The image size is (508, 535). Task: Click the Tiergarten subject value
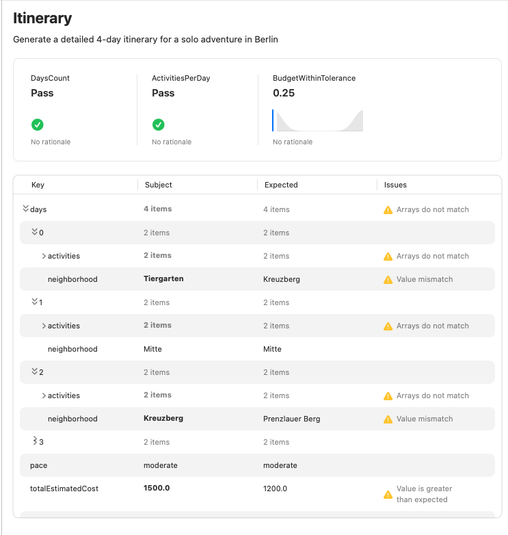(x=163, y=278)
